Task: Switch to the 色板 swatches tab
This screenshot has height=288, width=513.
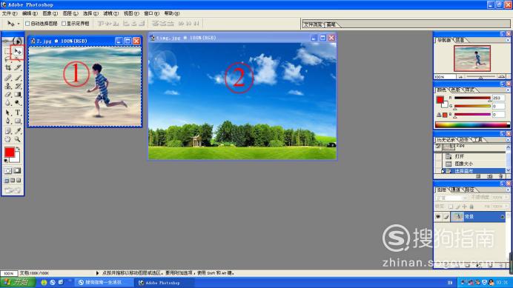Action: pos(455,90)
